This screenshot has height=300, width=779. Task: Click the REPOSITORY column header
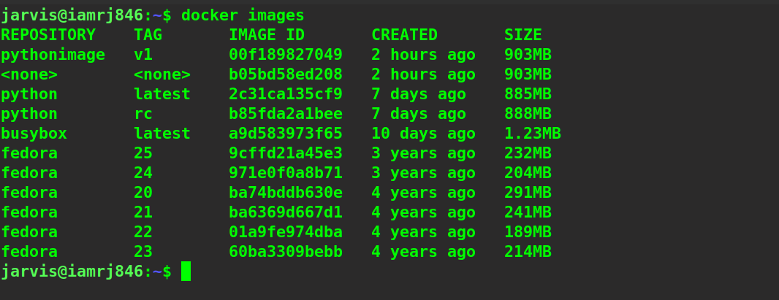click(x=48, y=35)
